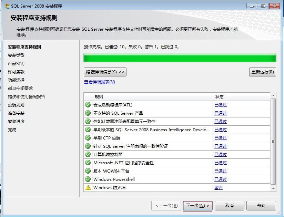Select 安装程序支持规则 step in sidebar
The height and width of the screenshot is (217, 284).
click(x=24, y=47)
